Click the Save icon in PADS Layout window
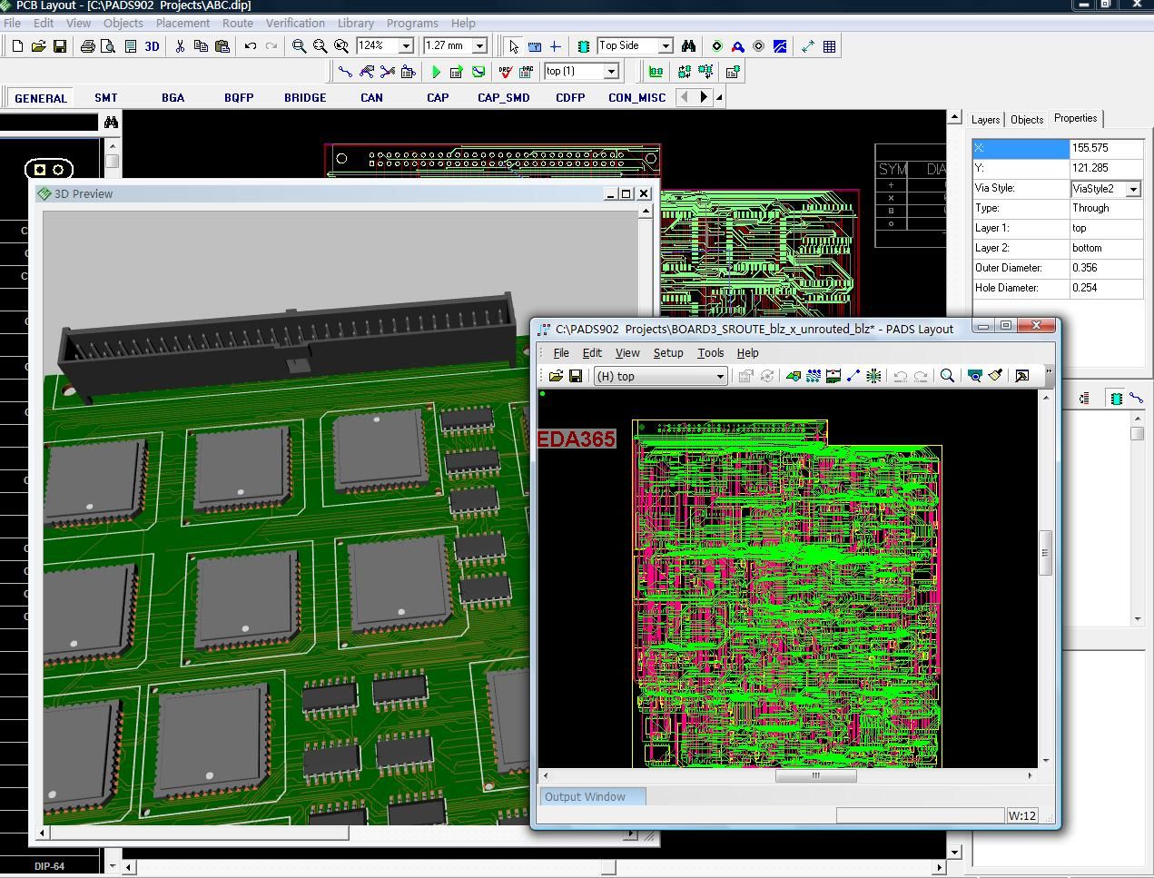The image size is (1154, 878). (x=576, y=376)
